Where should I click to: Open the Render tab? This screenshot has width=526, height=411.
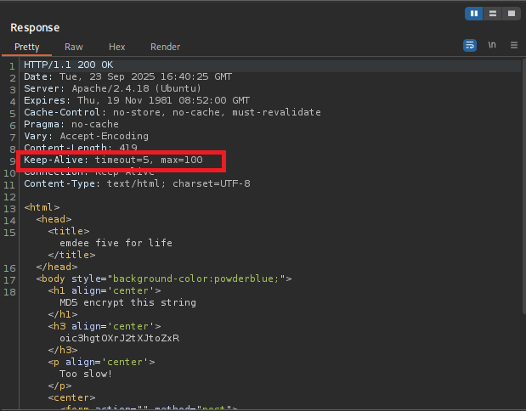[165, 47]
